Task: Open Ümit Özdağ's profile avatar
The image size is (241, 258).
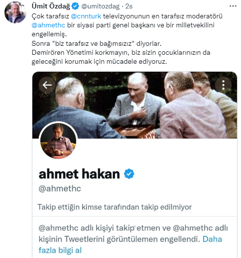Action: (x=15, y=12)
